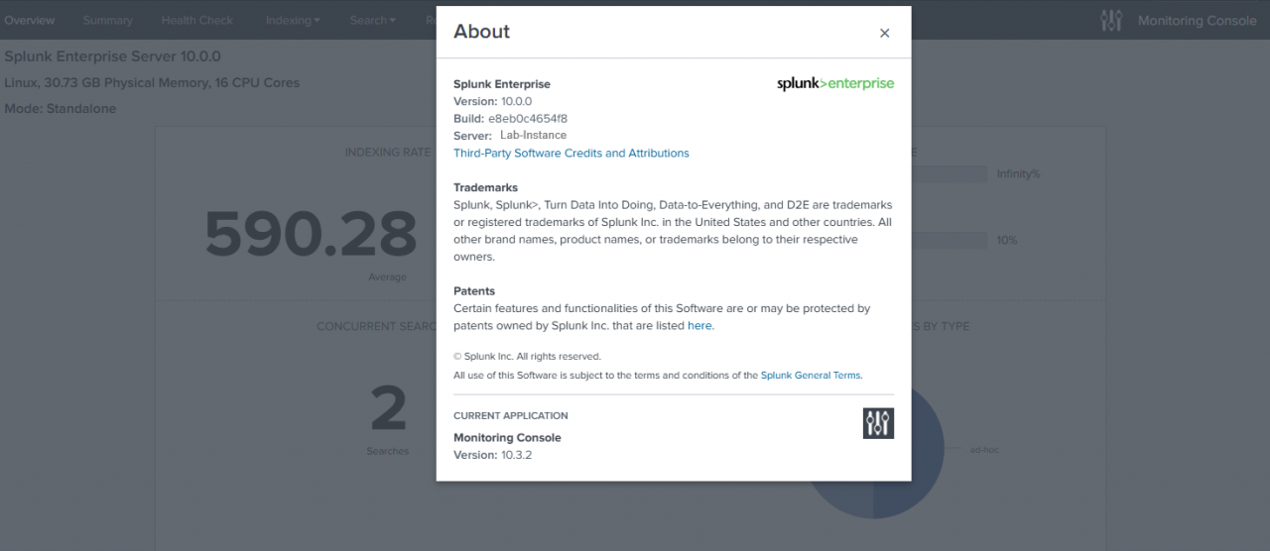Expand the Search dropdown menu
Viewport: 1270px width, 551px height.
click(x=372, y=20)
